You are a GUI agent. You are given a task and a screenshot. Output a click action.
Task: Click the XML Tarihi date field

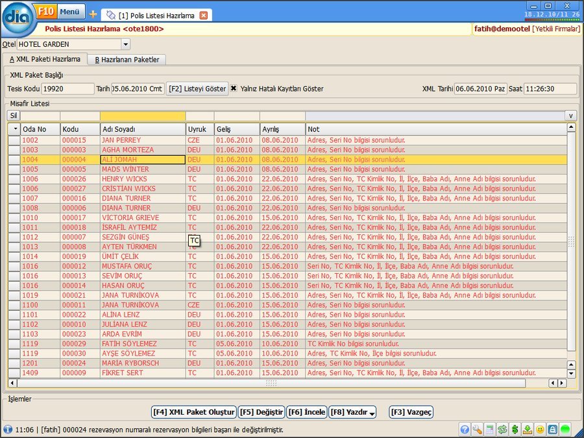(x=480, y=89)
